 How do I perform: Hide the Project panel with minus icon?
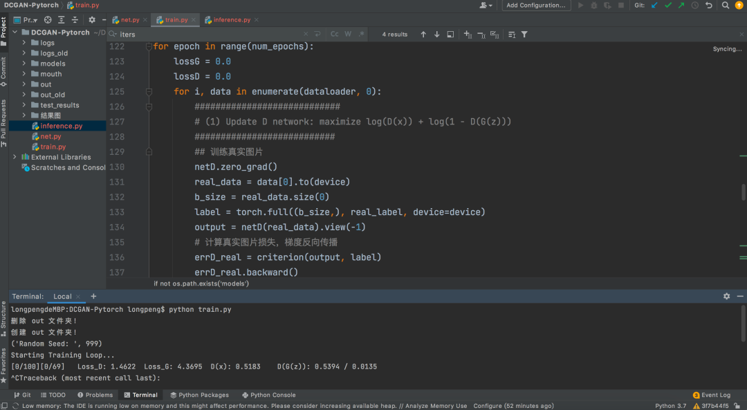(x=104, y=20)
